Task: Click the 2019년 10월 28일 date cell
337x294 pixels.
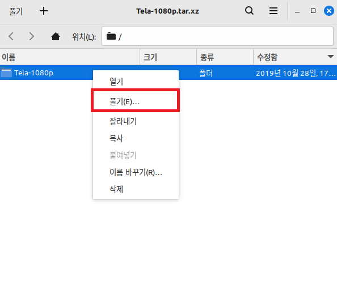Action: pyautogui.click(x=296, y=74)
